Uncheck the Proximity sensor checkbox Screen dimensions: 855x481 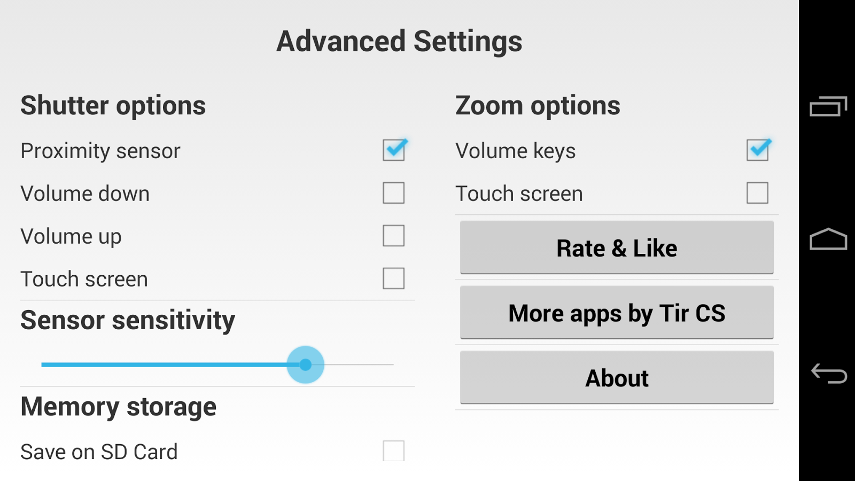tap(394, 150)
